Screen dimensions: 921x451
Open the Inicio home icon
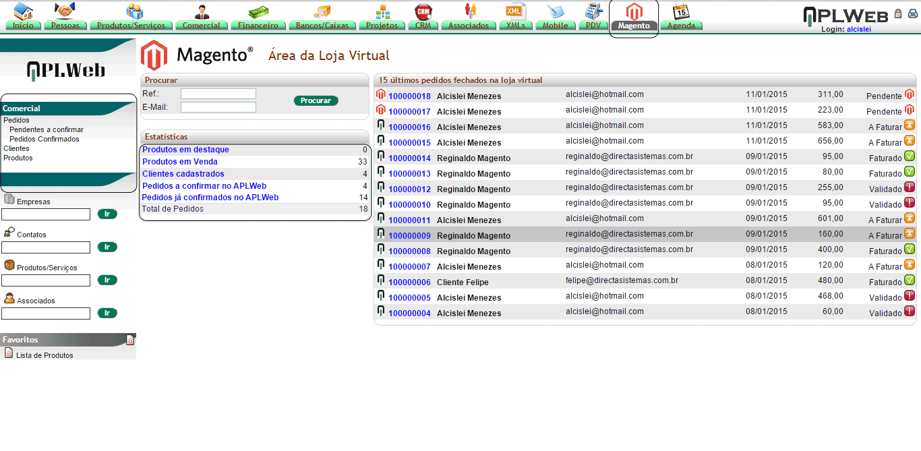point(24,11)
